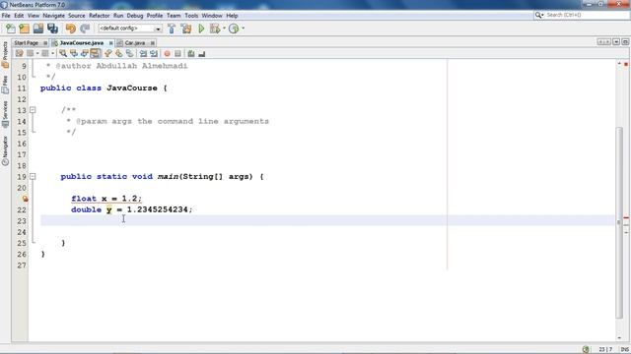Open the Tools menu

click(191, 16)
